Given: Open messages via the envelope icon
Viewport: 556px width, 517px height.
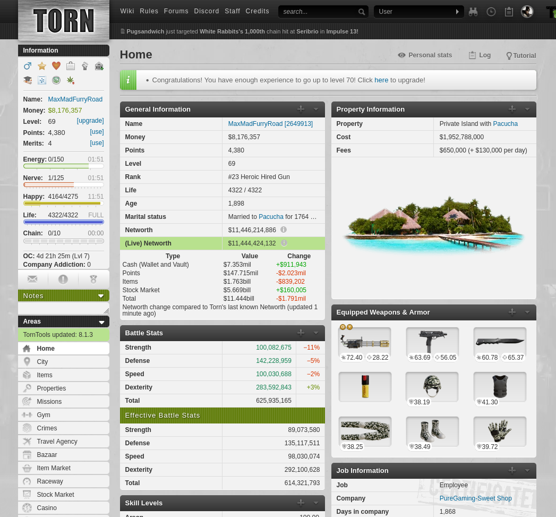Looking at the screenshot, I should [32, 279].
